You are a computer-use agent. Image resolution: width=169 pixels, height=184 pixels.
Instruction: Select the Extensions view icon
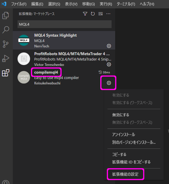pos(6,73)
